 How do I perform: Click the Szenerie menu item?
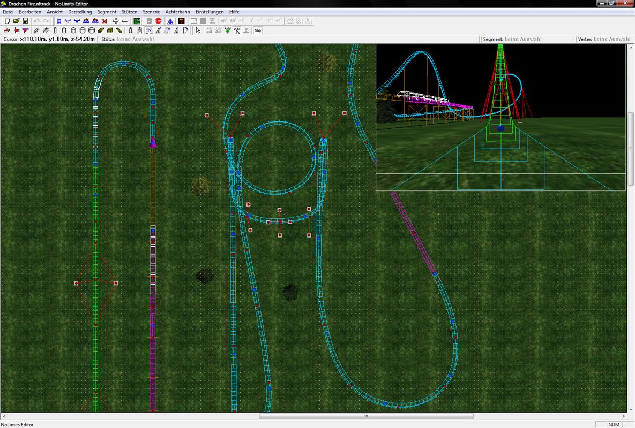151,12
